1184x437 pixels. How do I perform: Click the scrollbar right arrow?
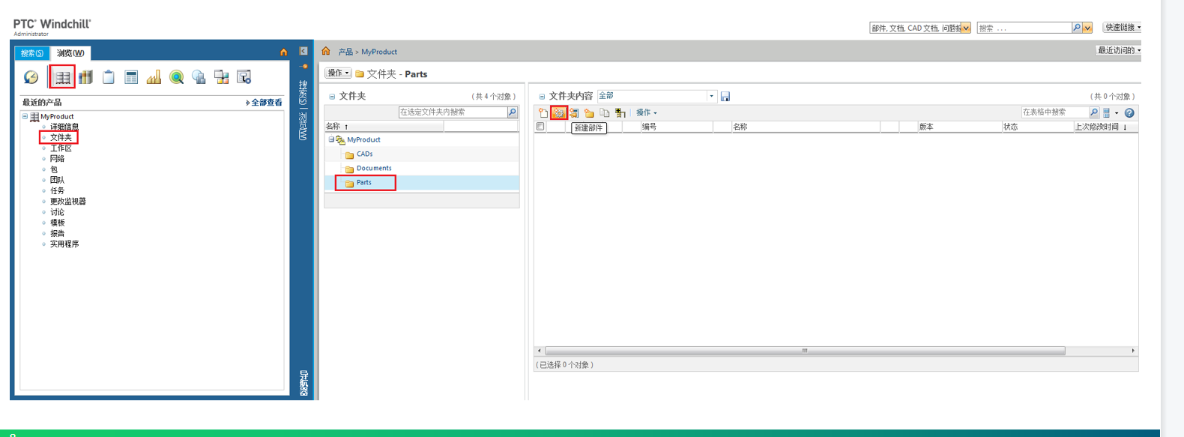(1133, 350)
